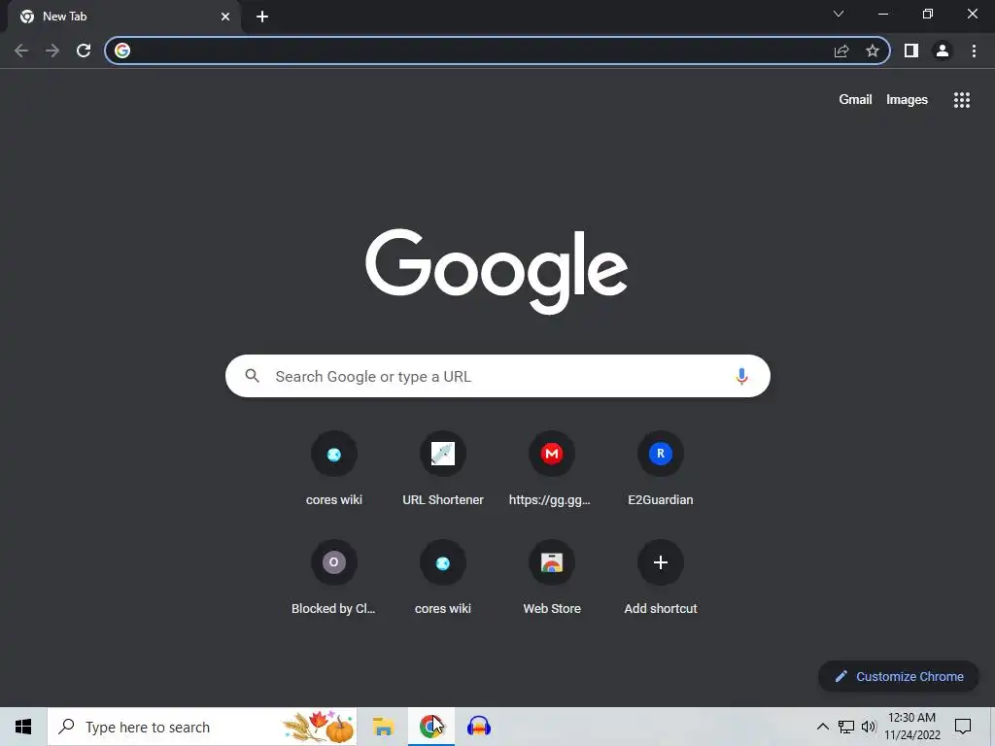This screenshot has height=746, width=995.
Task: Click the Google logo
Action: pyautogui.click(x=497, y=271)
